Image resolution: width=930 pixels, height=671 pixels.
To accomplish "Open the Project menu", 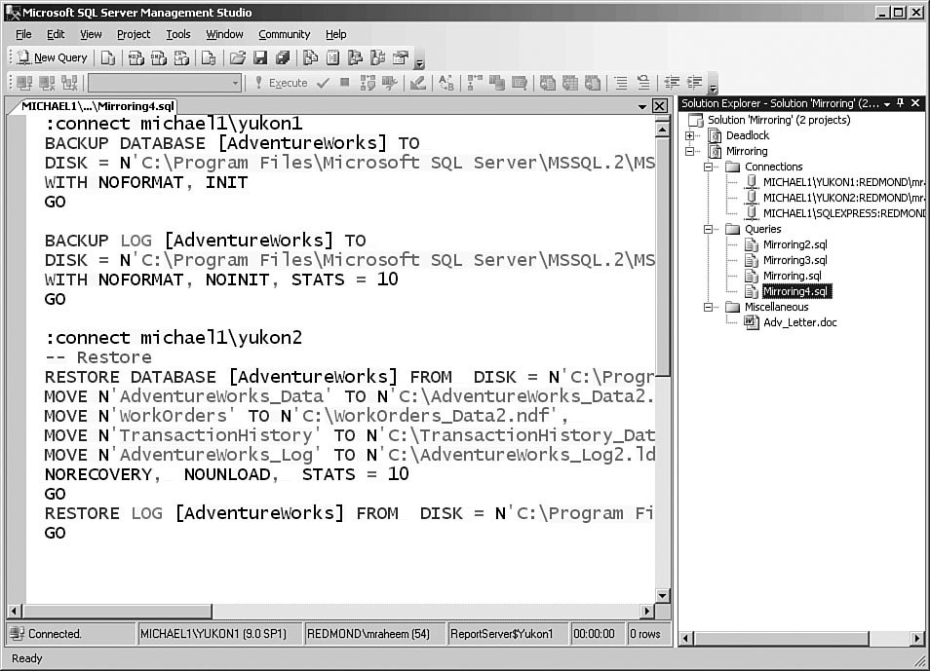I will (x=134, y=34).
